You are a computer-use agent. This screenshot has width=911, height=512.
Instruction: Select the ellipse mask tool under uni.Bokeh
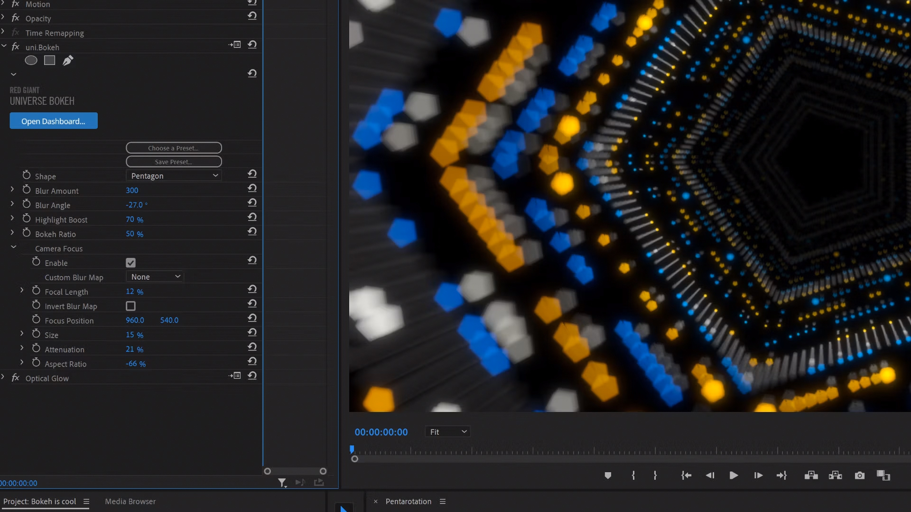(x=31, y=60)
